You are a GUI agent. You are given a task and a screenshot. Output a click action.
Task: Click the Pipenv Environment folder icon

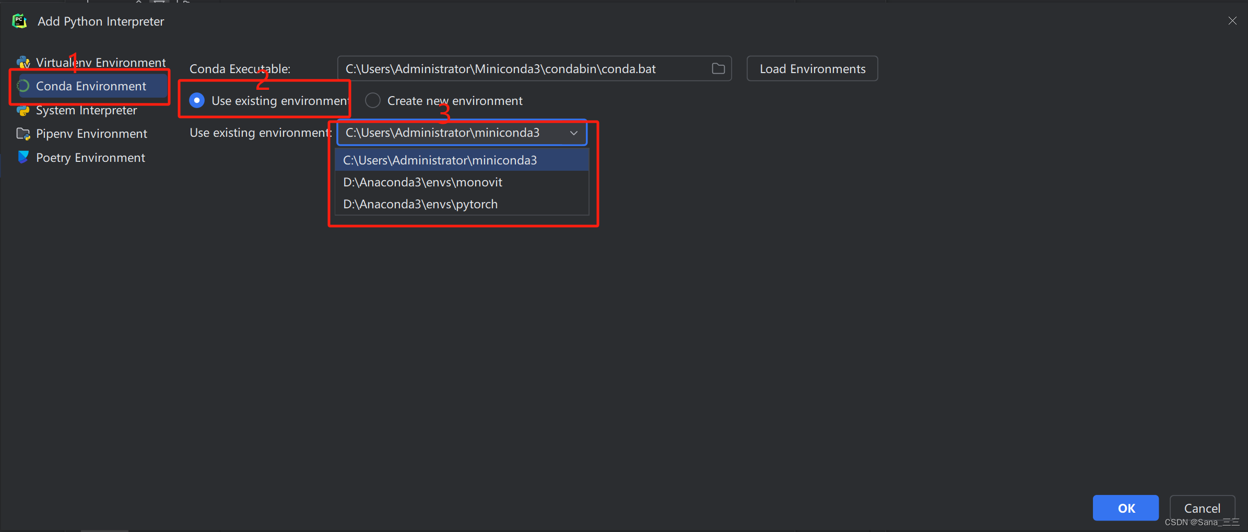click(23, 134)
